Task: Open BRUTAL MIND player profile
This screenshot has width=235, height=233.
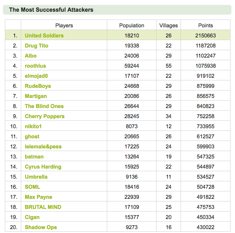Action: (43, 207)
